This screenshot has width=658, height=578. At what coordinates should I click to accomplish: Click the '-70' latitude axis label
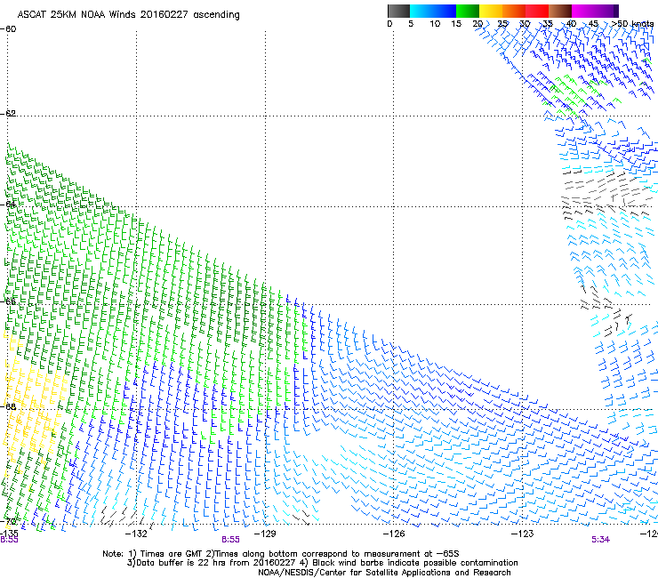[x=8, y=522]
